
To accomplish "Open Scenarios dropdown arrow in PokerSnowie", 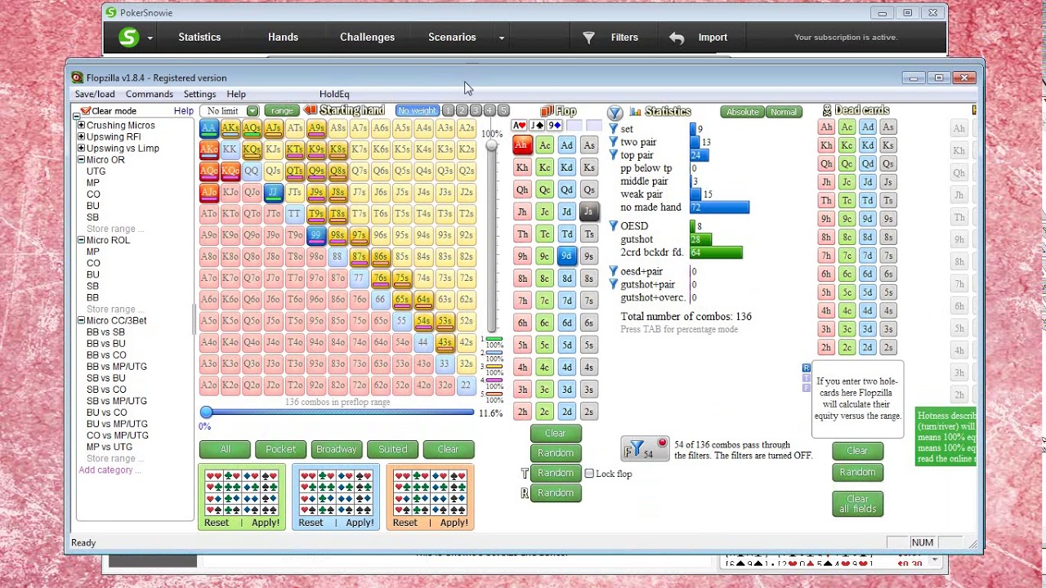I will [x=502, y=38].
